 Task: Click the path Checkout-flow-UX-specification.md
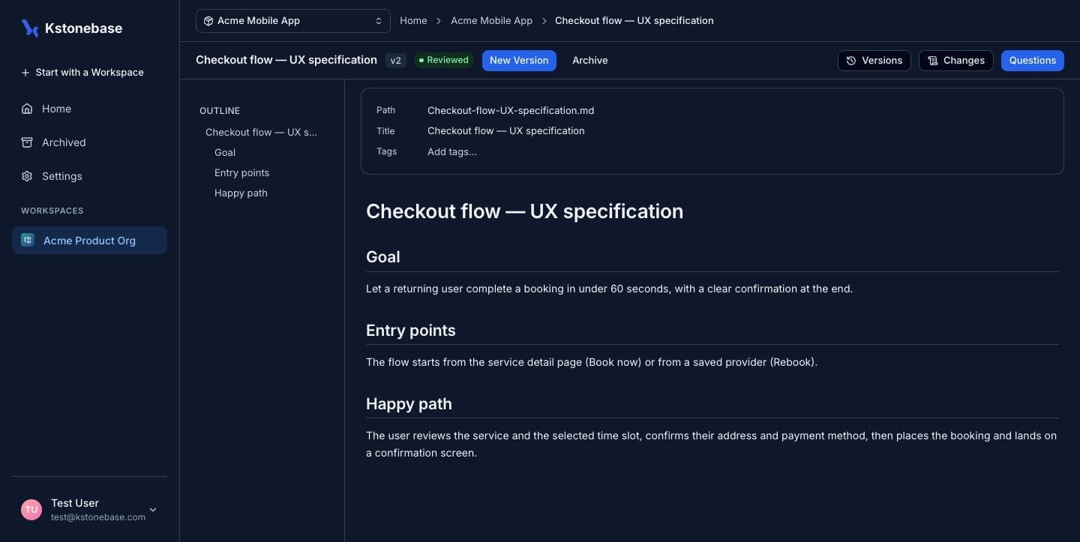pos(511,110)
